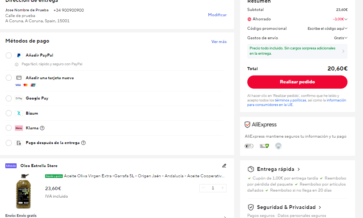Screen dimensions: 363x218
Task: Click the PayPal logo icon
Action: click(19, 55)
